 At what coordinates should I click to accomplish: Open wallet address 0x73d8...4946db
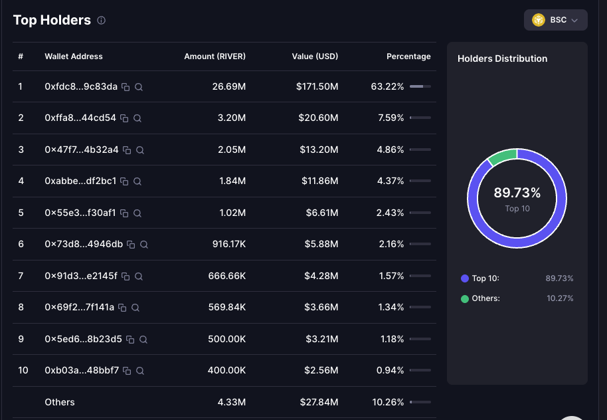point(84,244)
